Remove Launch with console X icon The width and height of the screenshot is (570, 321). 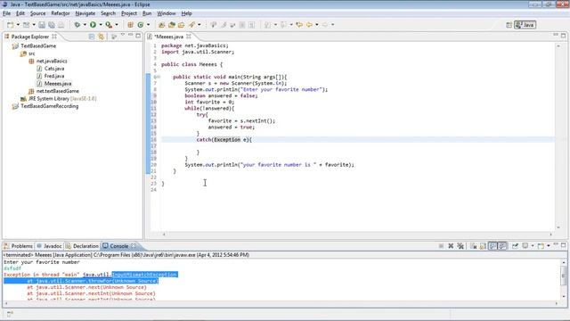pyautogui.click(x=451, y=246)
